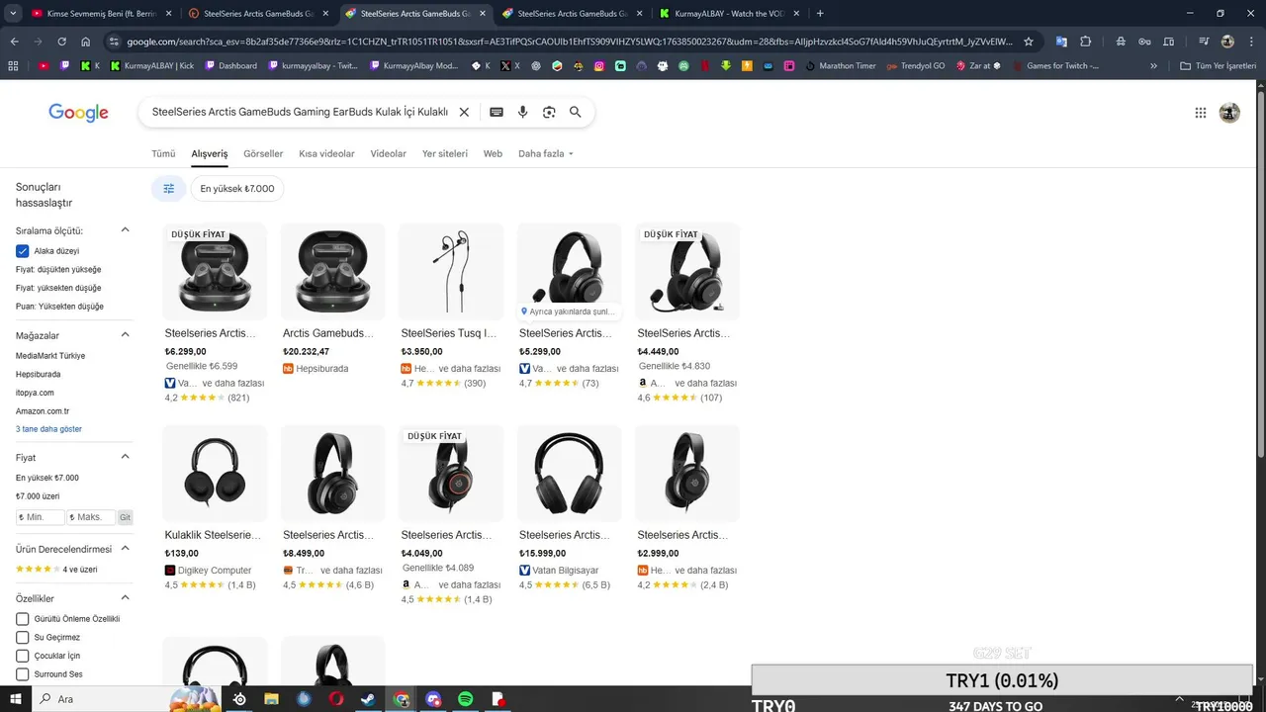Sort by Fiyat: düşükten yükseğe
This screenshot has height=712, width=1266.
tap(58, 270)
